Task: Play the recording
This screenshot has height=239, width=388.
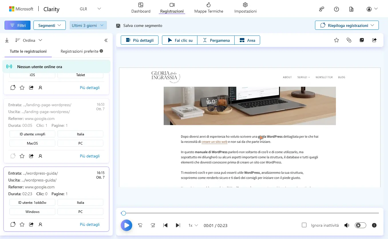Action: (126, 225)
